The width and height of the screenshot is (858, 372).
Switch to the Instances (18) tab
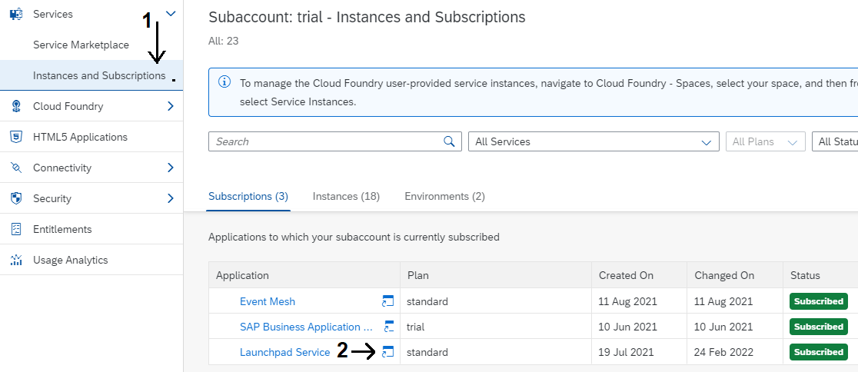coord(347,197)
